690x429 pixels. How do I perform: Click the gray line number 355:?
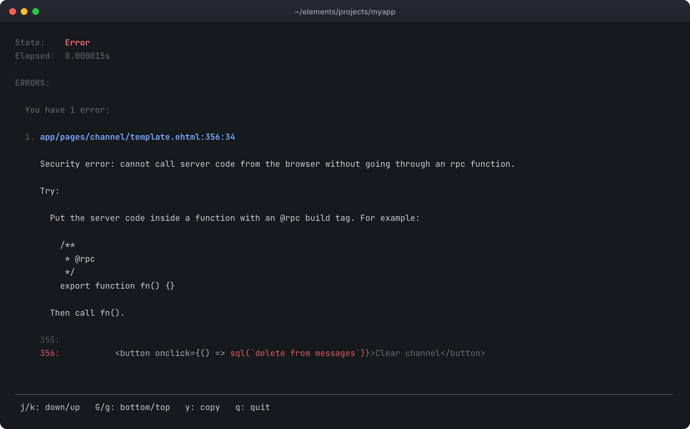coord(50,340)
